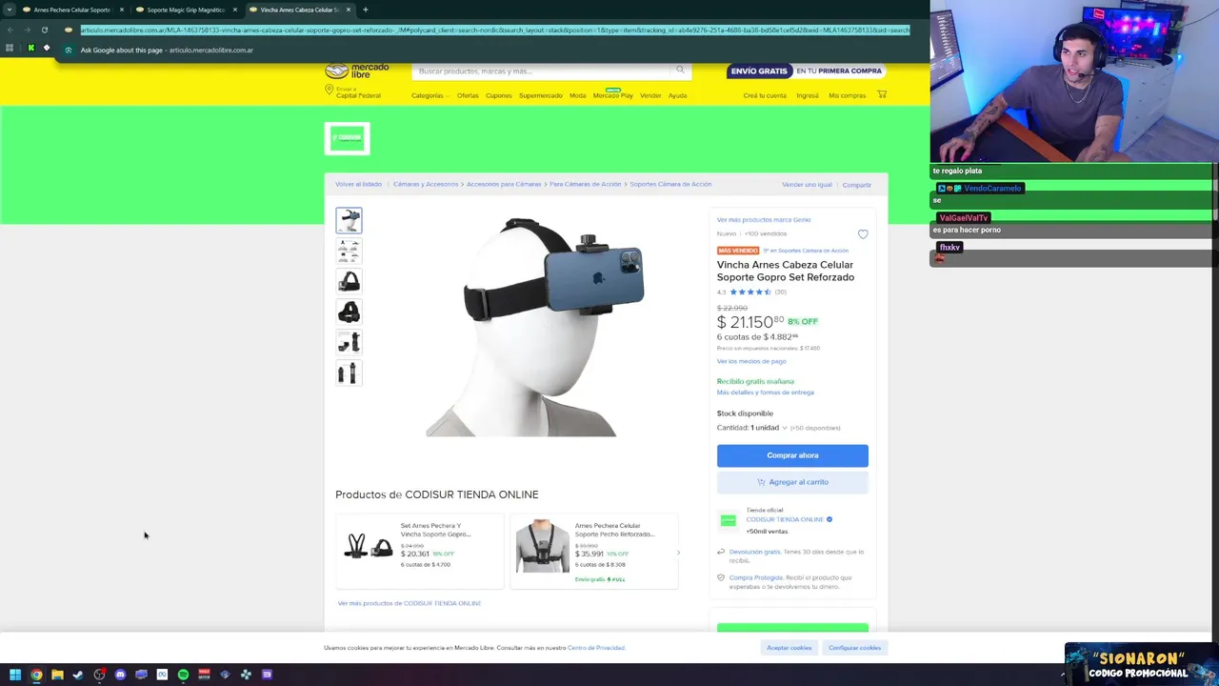Open the Moda section
1219x686 pixels.
(578, 95)
